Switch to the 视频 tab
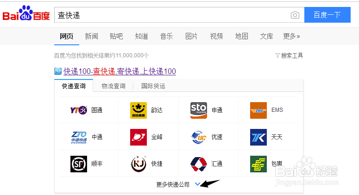 point(216,36)
